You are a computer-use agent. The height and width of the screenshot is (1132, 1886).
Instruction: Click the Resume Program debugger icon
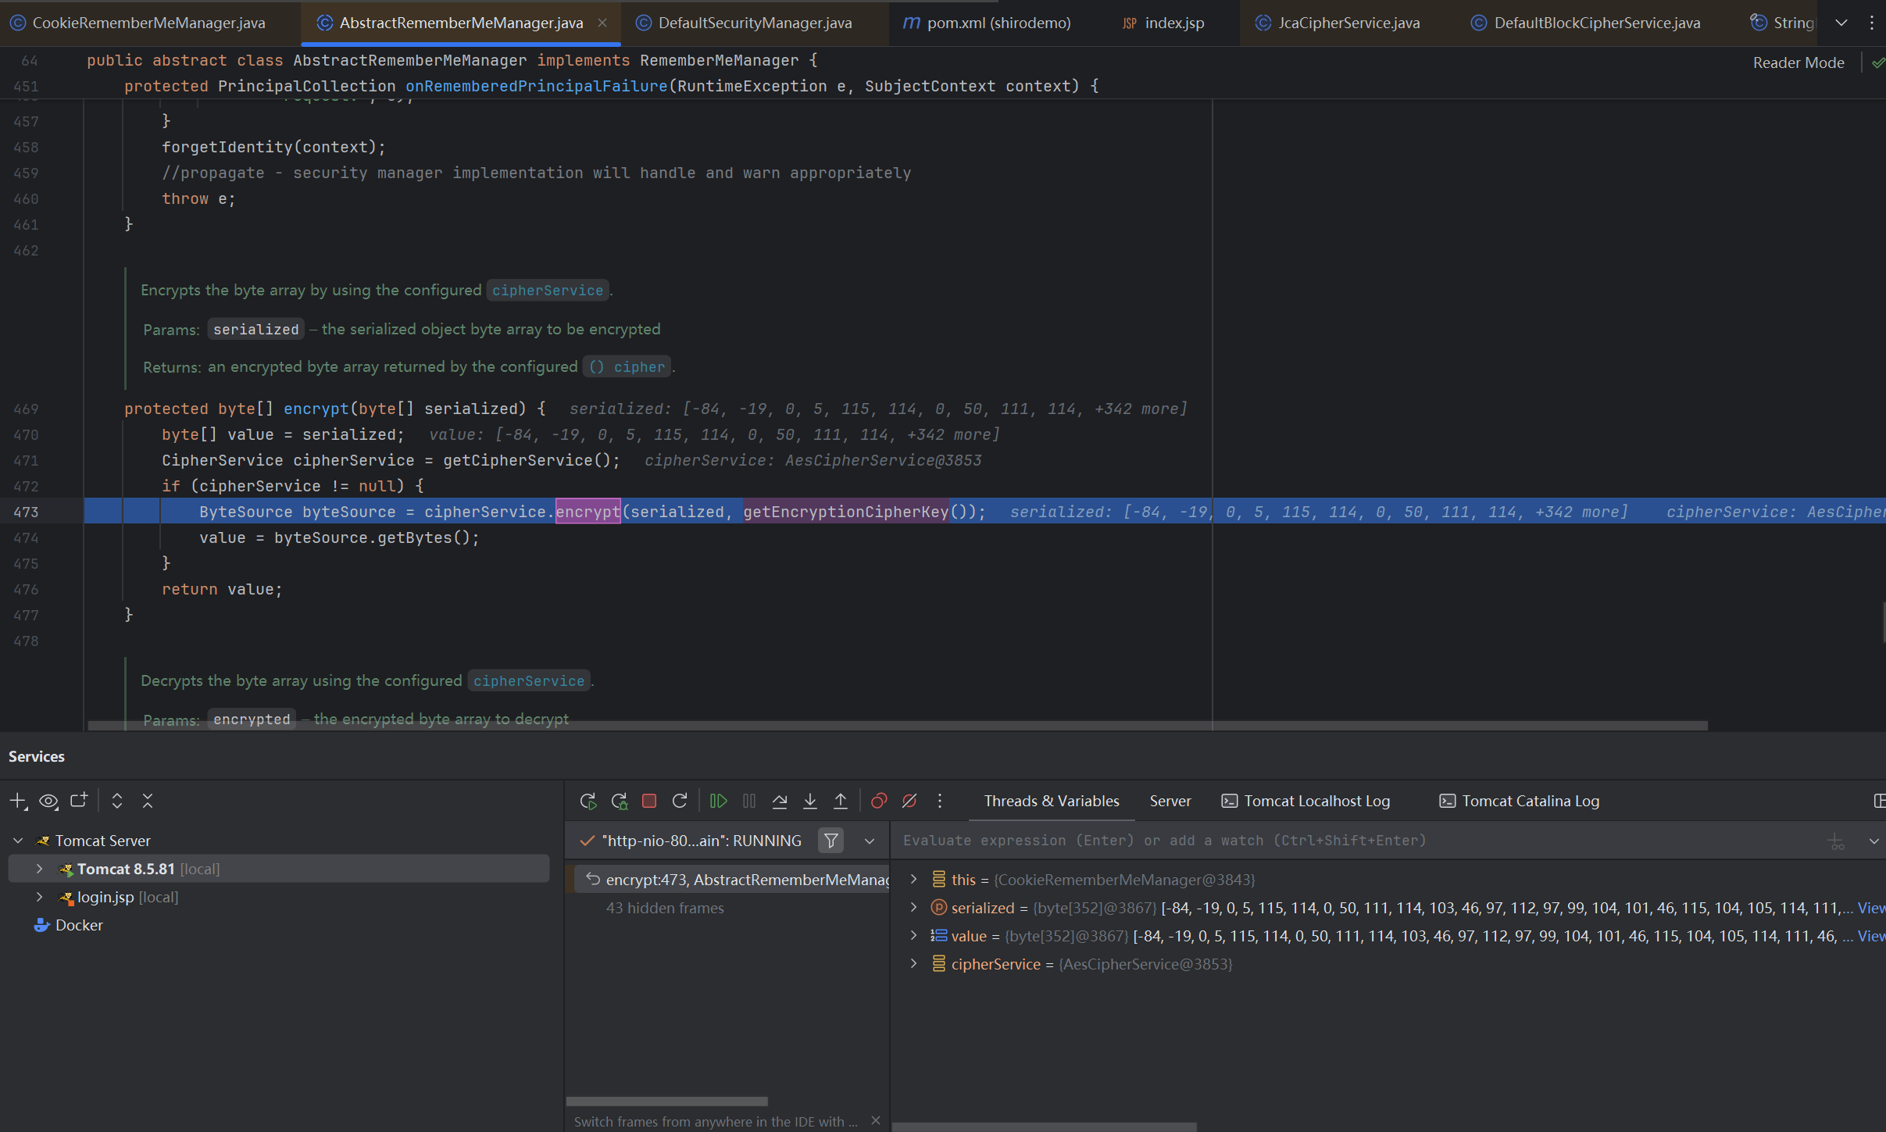718,801
